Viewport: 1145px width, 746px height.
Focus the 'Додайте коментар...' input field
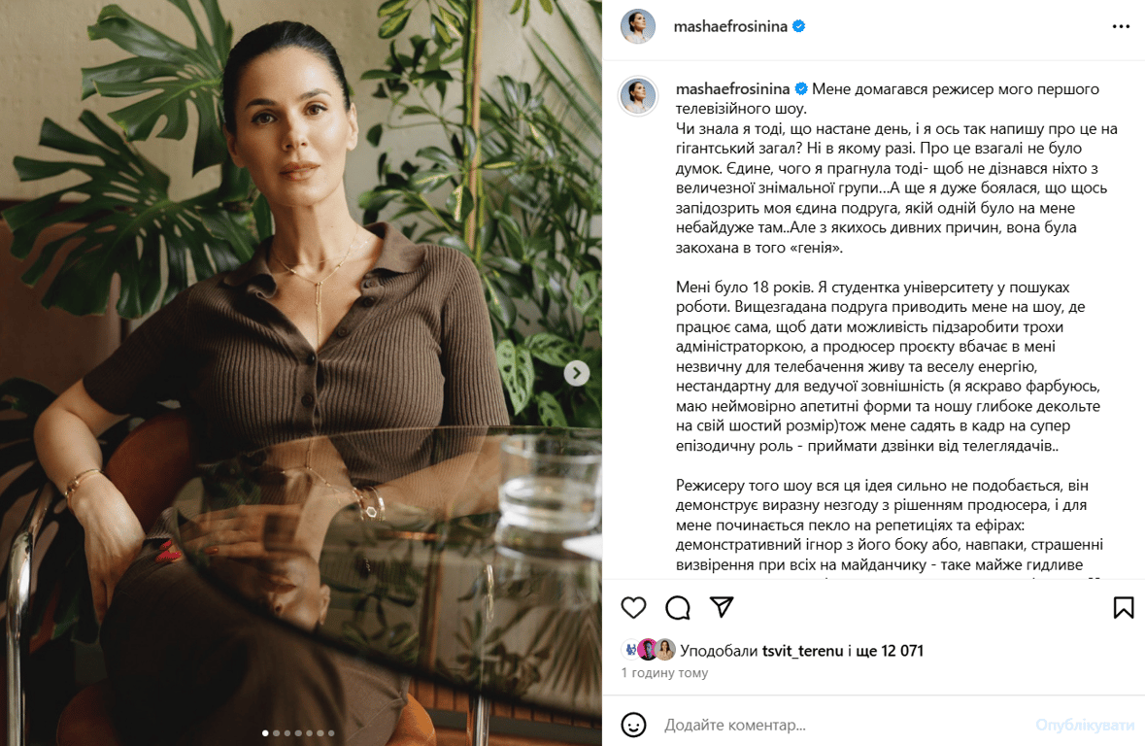coord(840,725)
